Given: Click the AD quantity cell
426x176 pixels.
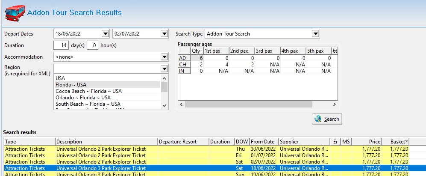Looking at the screenshot, I should pyautogui.click(x=197, y=58).
